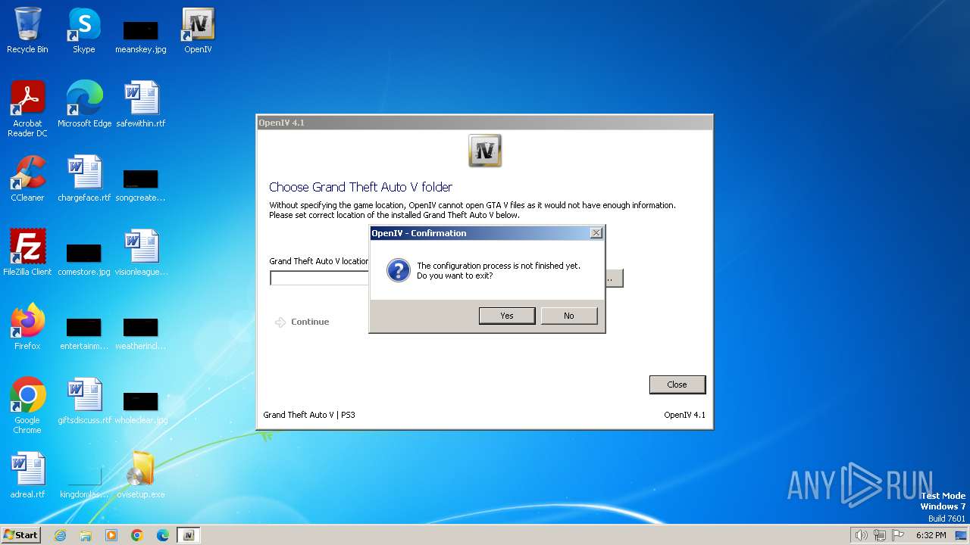This screenshot has height=545, width=970.
Task: Launch Microsoft Edge from the taskbar
Action: [x=163, y=535]
